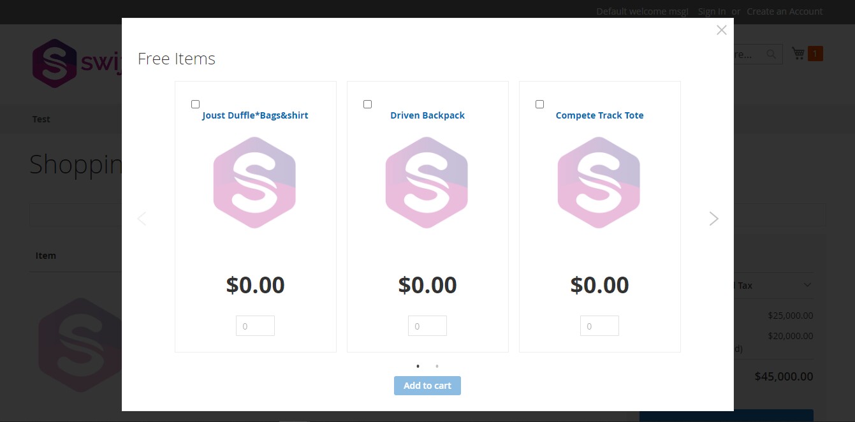Click the Driven Backpack quantity field

coord(427,325)
